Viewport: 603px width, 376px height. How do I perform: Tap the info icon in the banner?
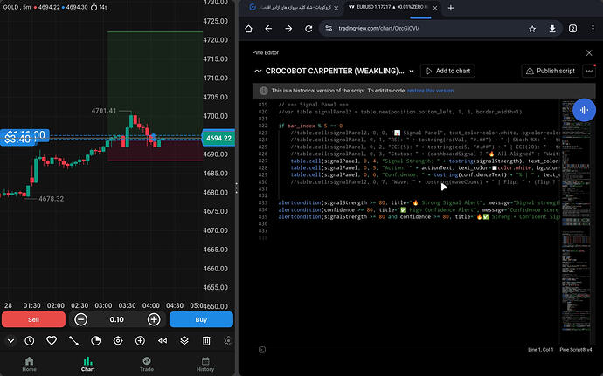[264, 91]
